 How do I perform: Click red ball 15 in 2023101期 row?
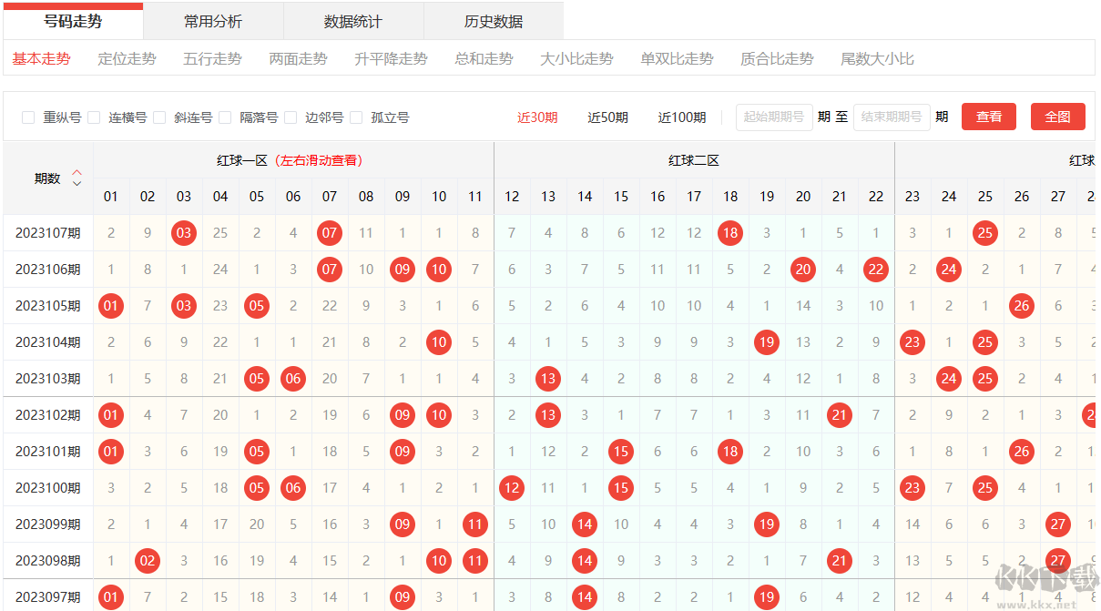point(621,452)
